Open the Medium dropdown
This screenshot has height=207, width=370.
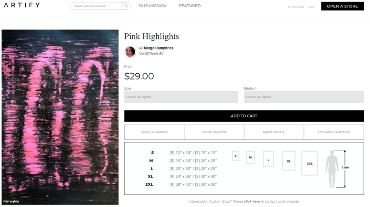304,97
